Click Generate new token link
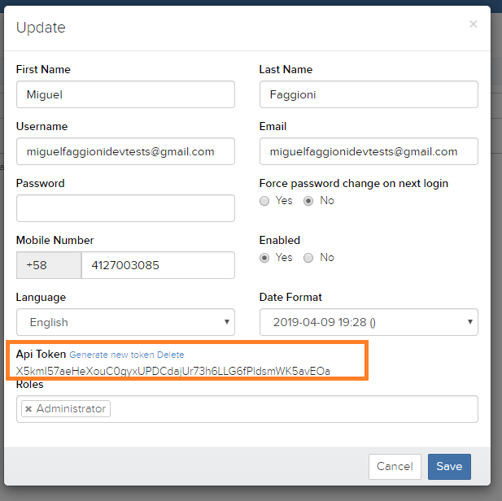502x501 pixels. tap(111, 355)
